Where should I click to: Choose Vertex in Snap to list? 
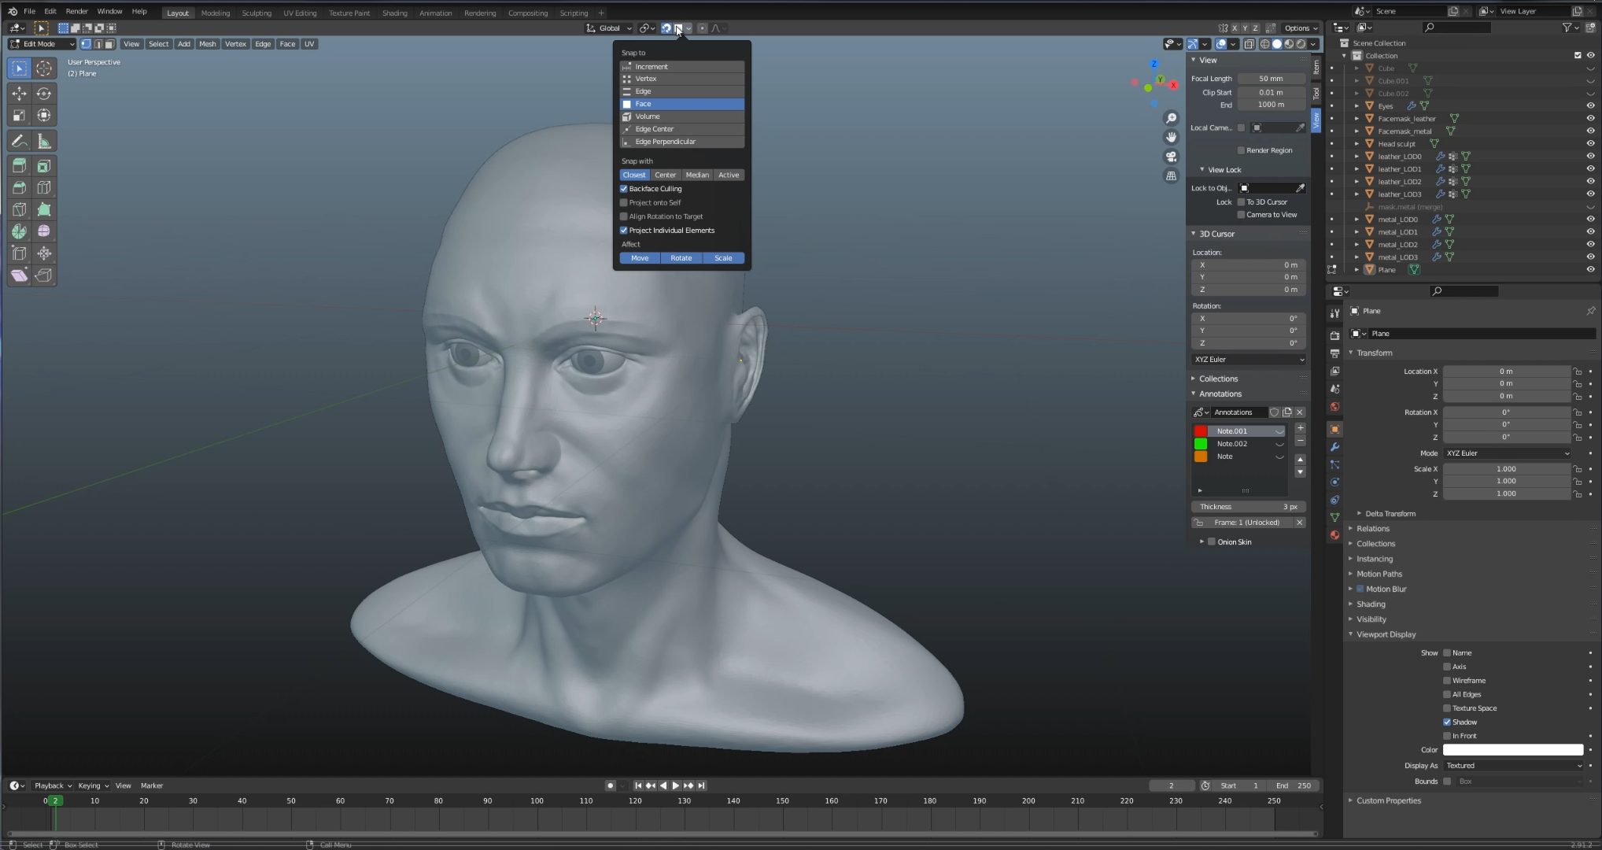click(x=682, y=79)
